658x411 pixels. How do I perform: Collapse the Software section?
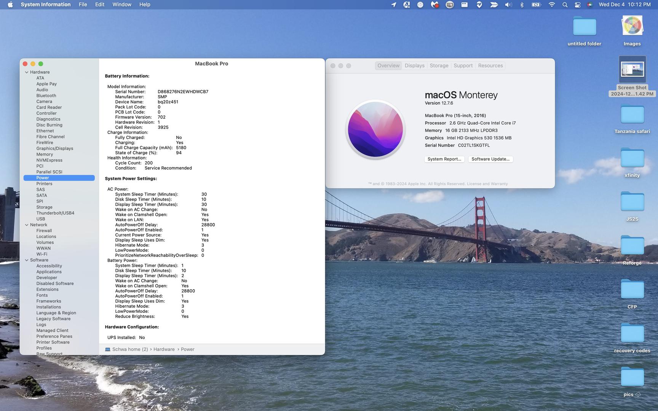click(27, 260)
